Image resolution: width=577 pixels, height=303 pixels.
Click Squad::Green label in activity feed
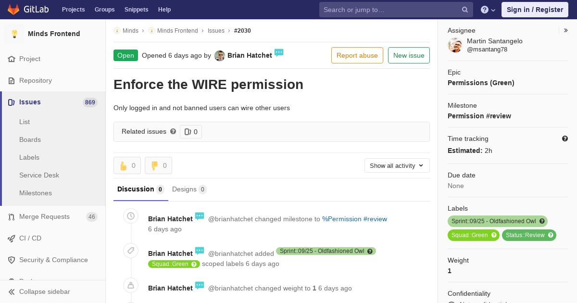[x=174, y=264]
